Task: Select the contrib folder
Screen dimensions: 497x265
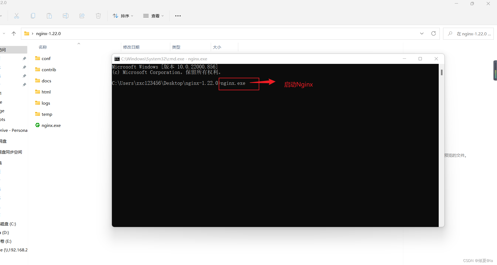Action: tap(49, 70)
